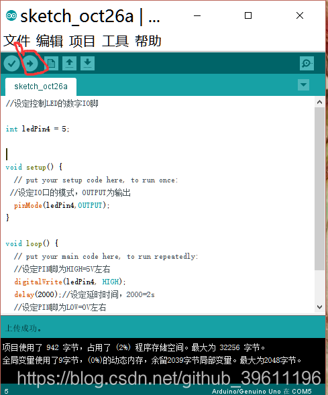Open the Serial Monitor magnifier icon
This screenshot has width=328, height=395.
(307, 63)
